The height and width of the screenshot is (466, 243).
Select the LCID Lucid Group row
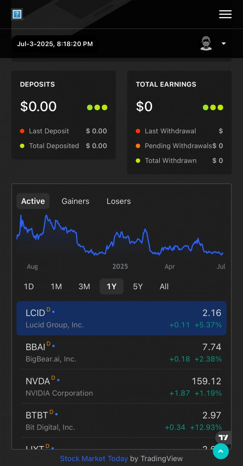click(122, 318)
